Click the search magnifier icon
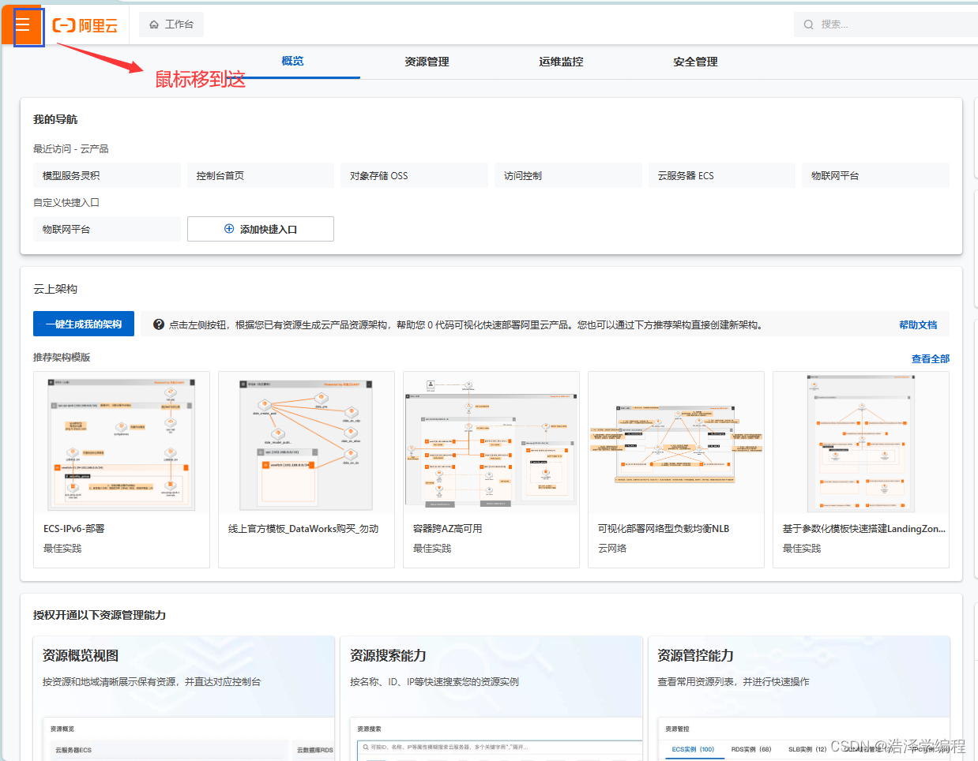Image resolution: width=978 pixels, height=761 pixels. pos(807,24)
